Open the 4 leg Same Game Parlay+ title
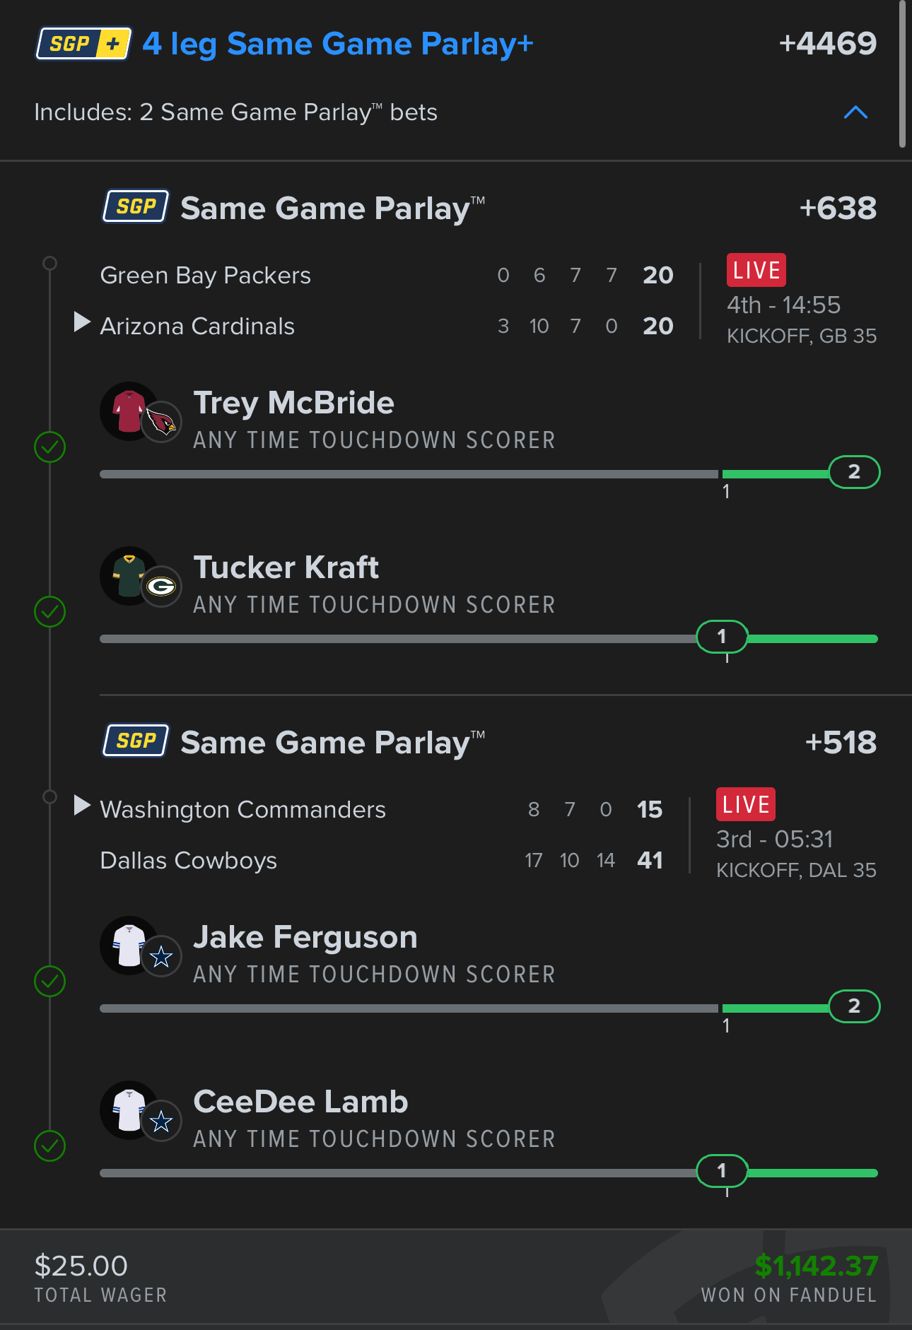The height and width of the screenshot is (1330, 912). [x=338, y=44]
